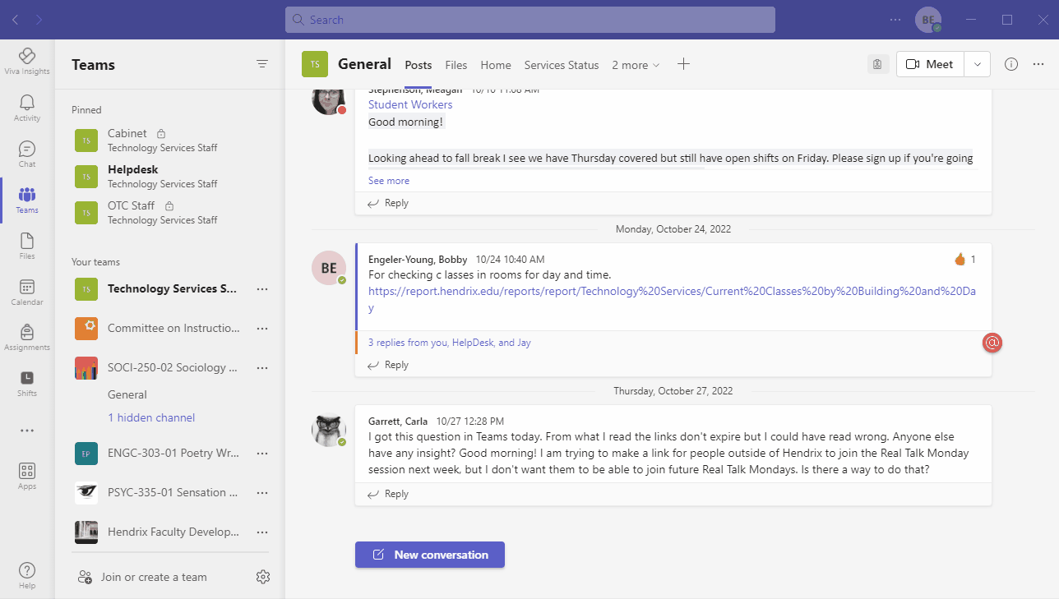Click Carla Garrett's profile picture
This screenshot has width=1059, height=599.
click(328, 430)
